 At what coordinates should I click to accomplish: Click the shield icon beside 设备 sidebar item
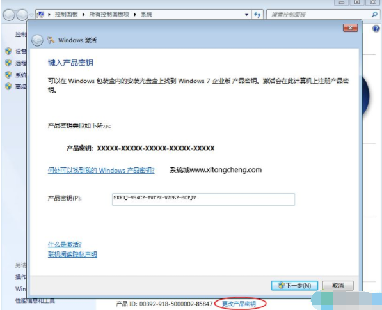(x=8, y=51)
